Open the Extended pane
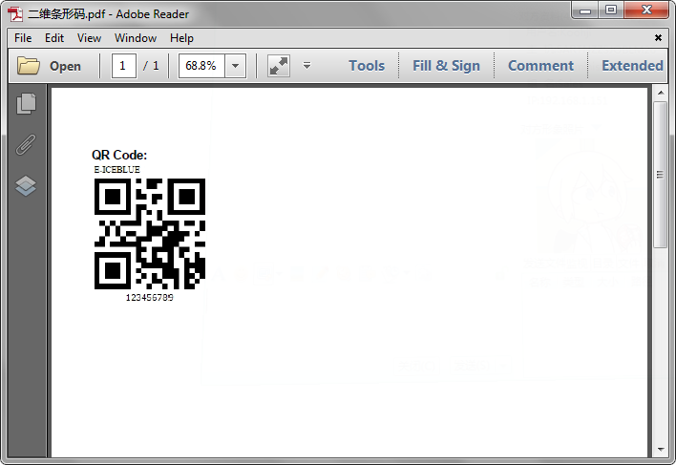The height and width of the screenshot is (465, 676). coord(632,66)
